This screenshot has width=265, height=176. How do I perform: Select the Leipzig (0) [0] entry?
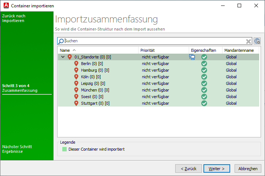[x=93, y=83]
